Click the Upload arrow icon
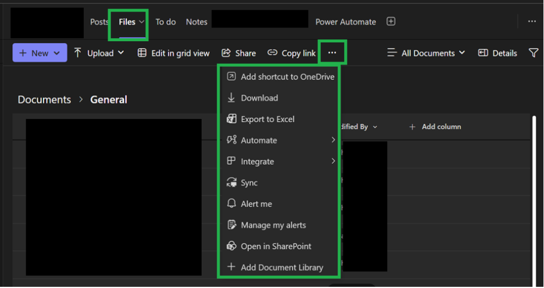The width and height of the screenshot is (544, 288). (x=78, y=53)
